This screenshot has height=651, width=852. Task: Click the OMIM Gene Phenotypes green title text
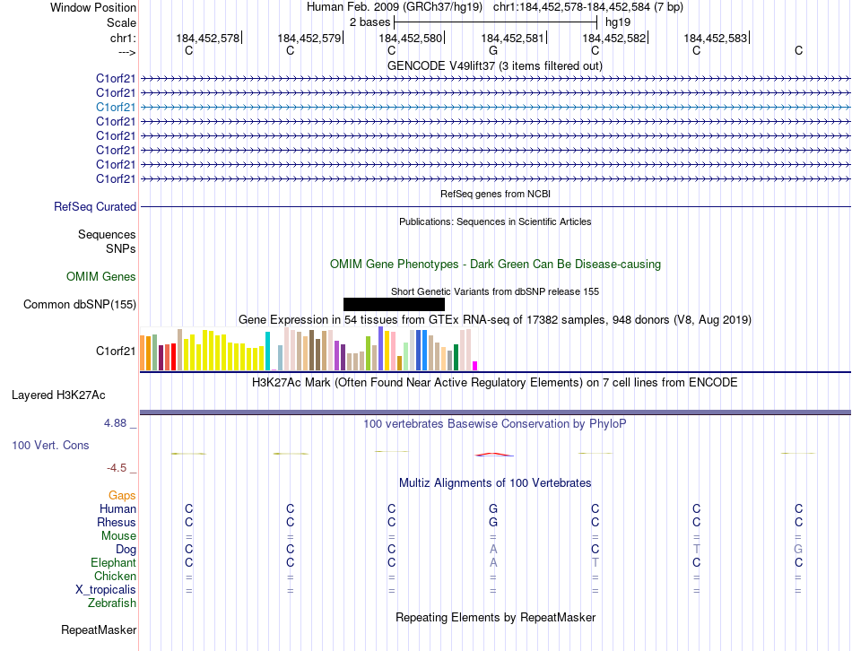tap(494, 265)
